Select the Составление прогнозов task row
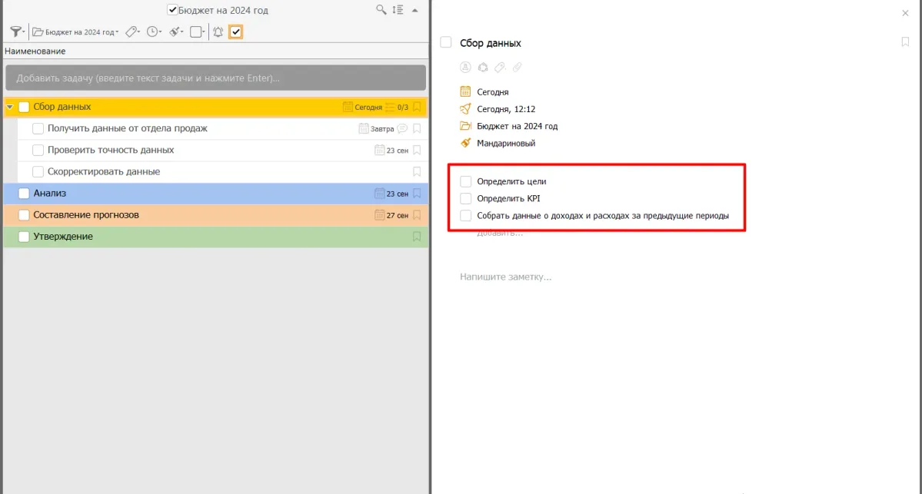Image resolution: width=922 pixels, height=494 pixels. [192, 215]
